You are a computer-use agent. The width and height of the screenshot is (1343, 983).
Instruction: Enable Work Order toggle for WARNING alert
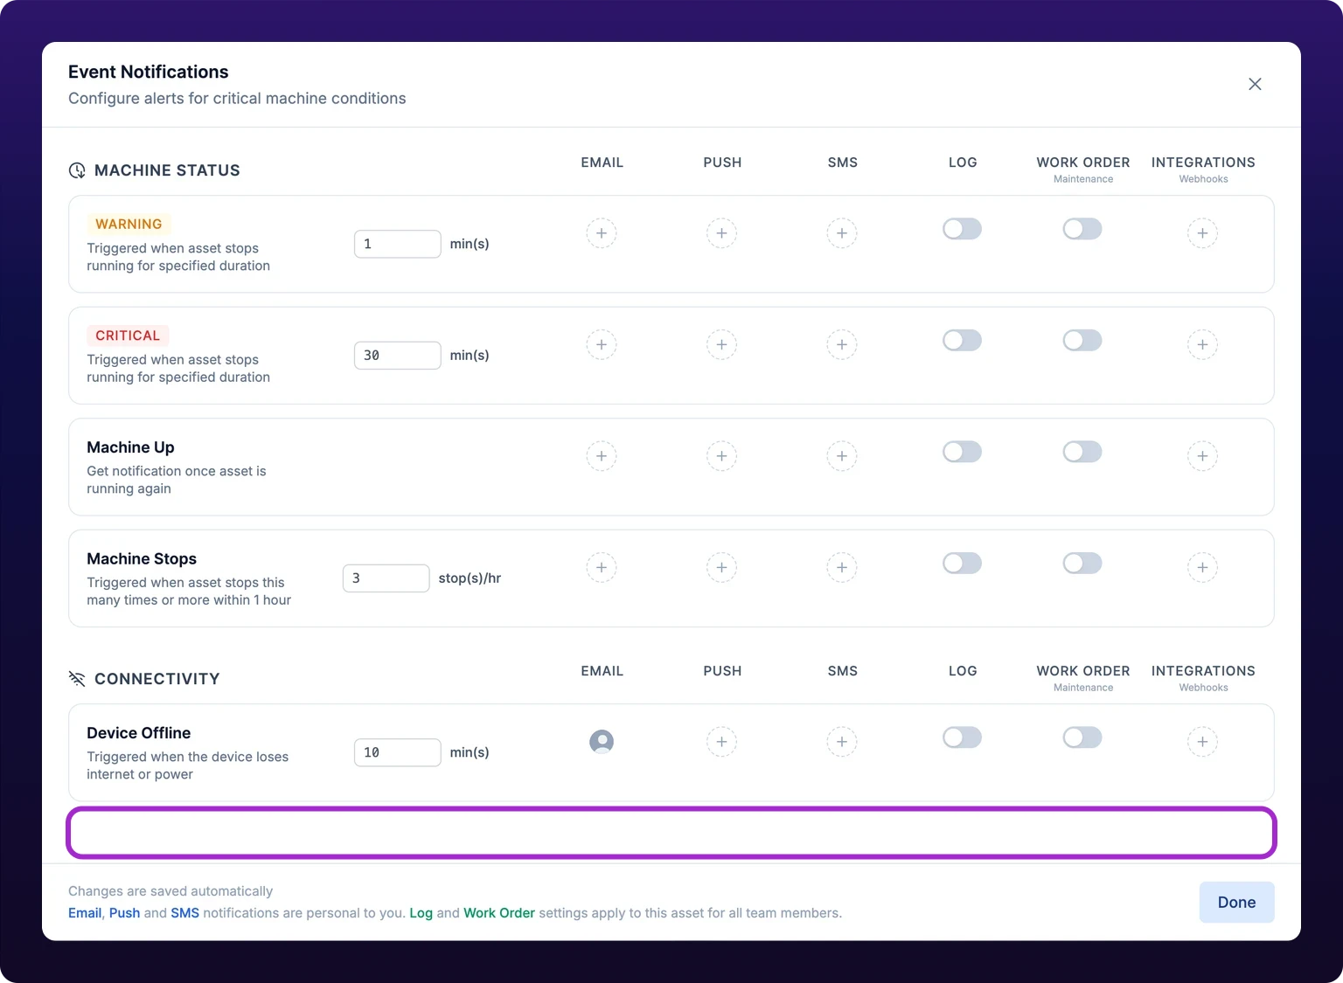point(1082,229)
